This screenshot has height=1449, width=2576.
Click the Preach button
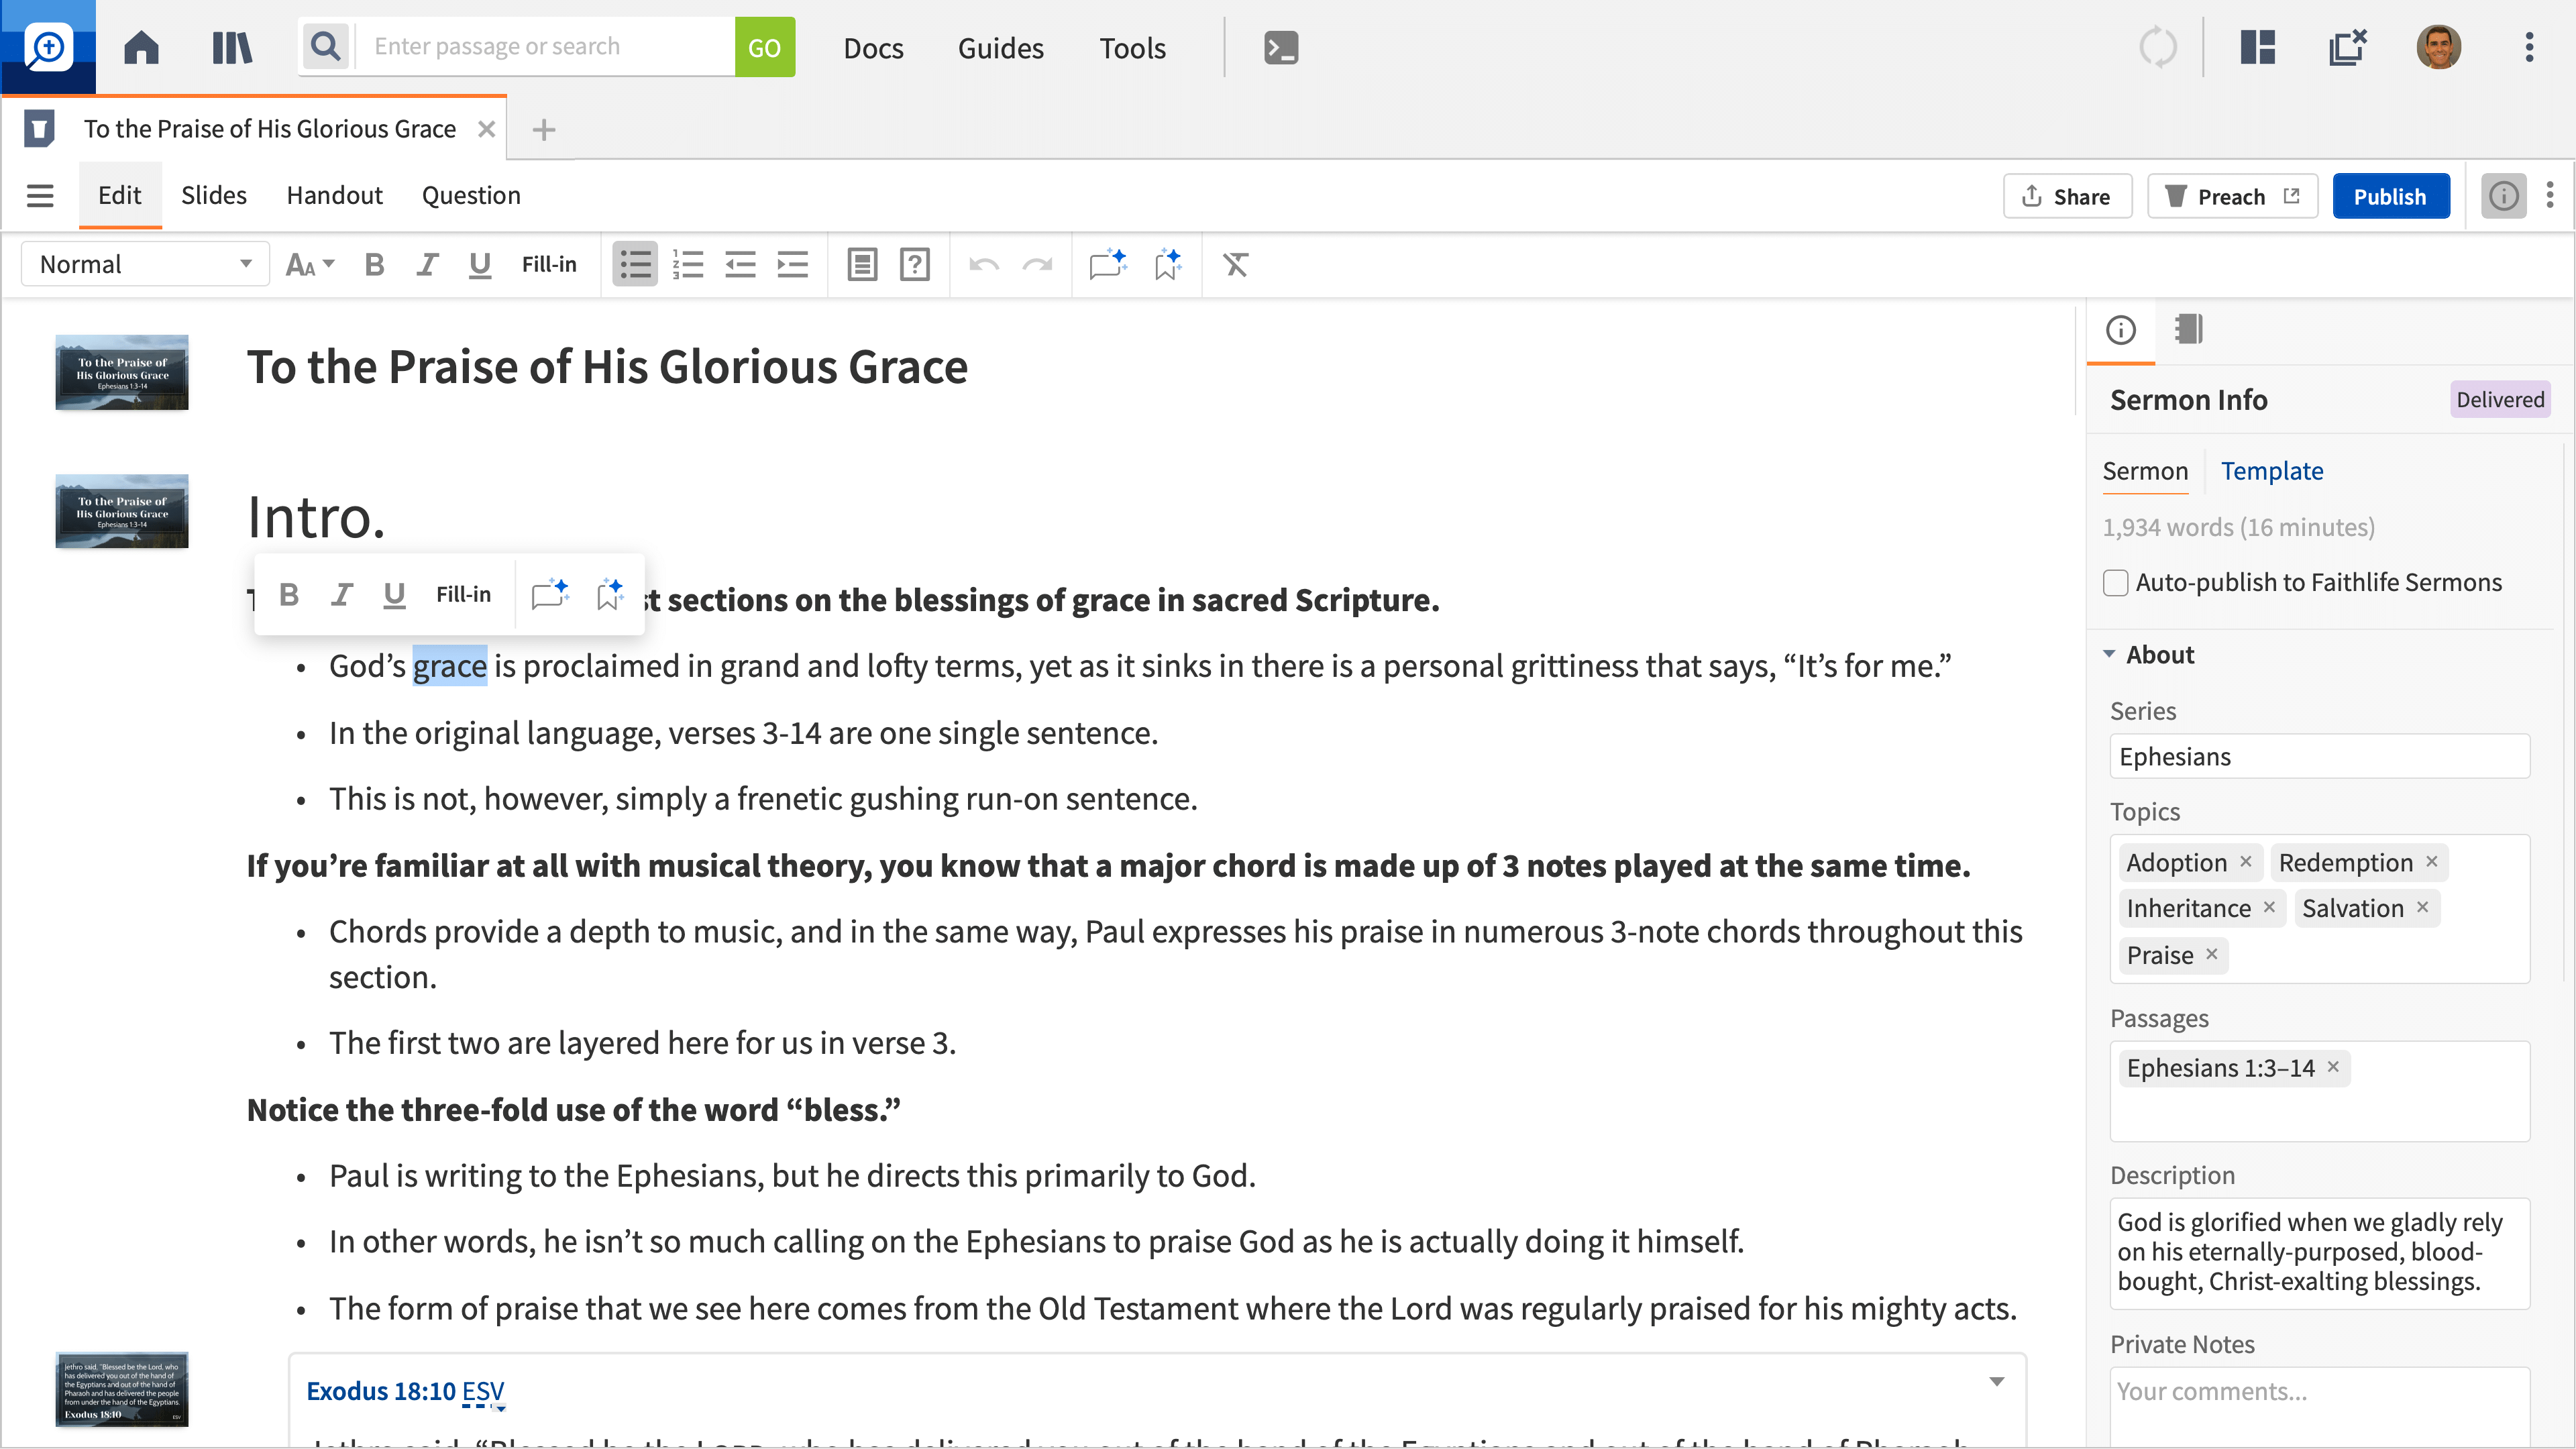(2231, 196)
